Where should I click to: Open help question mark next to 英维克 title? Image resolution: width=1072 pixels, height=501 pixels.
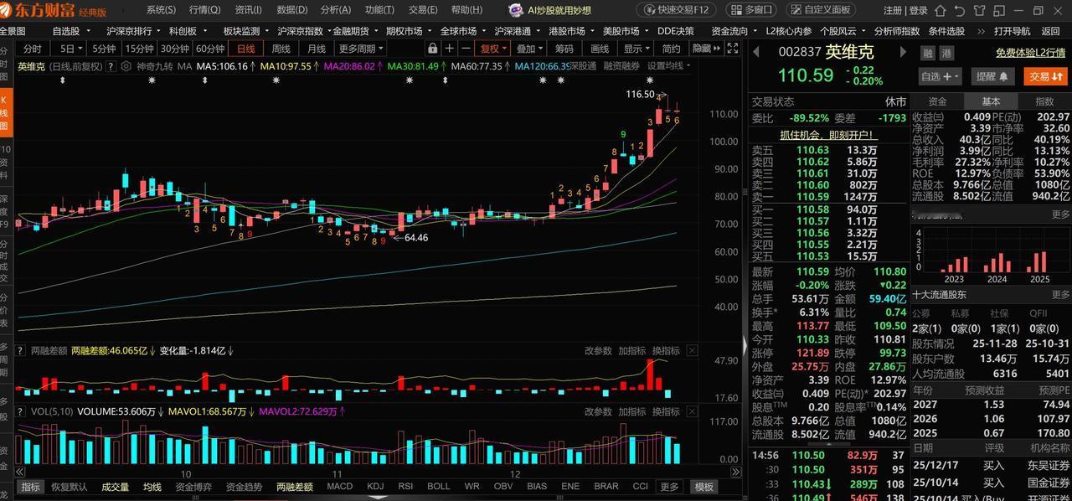[111, 66]
